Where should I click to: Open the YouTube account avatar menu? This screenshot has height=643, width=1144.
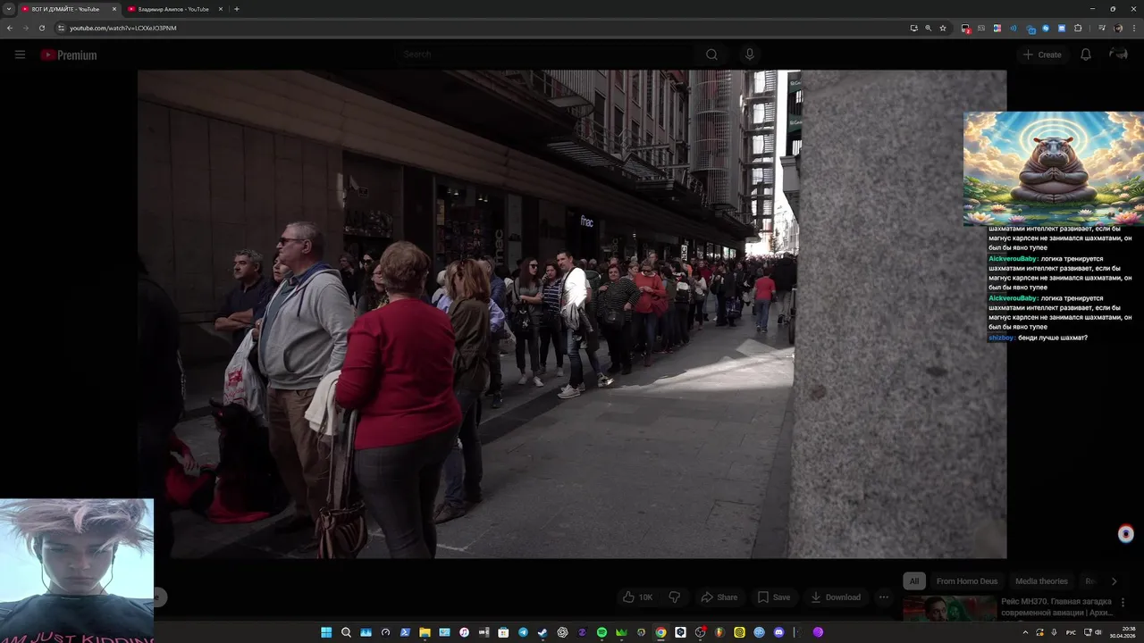pos(1118,54)
